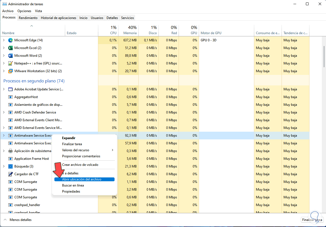Switch to the Historial de aplicaciones tab
This screenshot has width=326, height=227.
59,18
